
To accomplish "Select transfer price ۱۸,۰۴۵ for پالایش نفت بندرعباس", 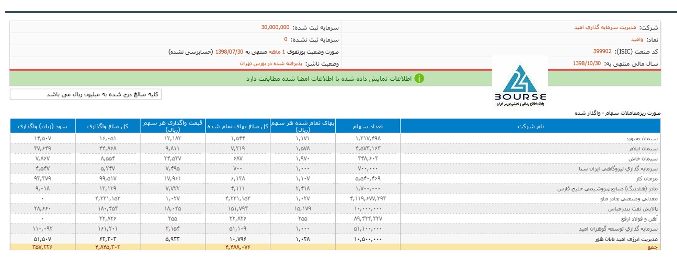I will pos(173,209).
